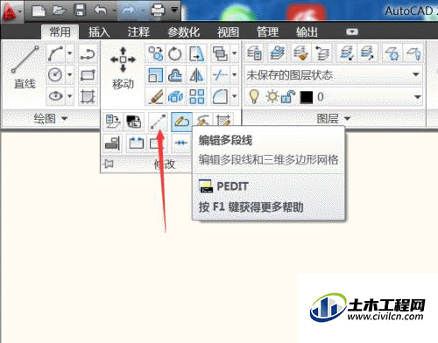Click the Rotate icon
The height and width of the screenshot is (343, 438).
coord(175,53)
